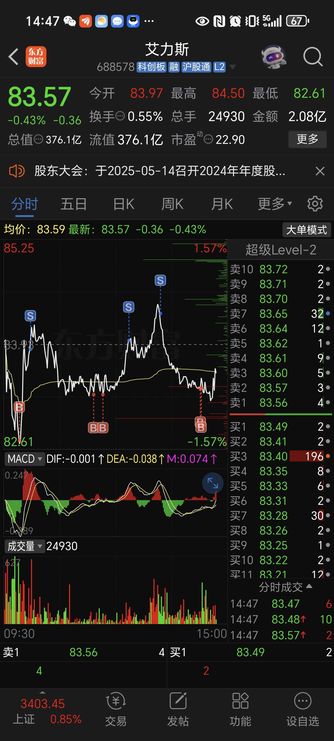Image resolution: width=334 pixels, height=741 pixels.
Task: Open WeChat notification in status bar
Action: [x=69, y=21]
